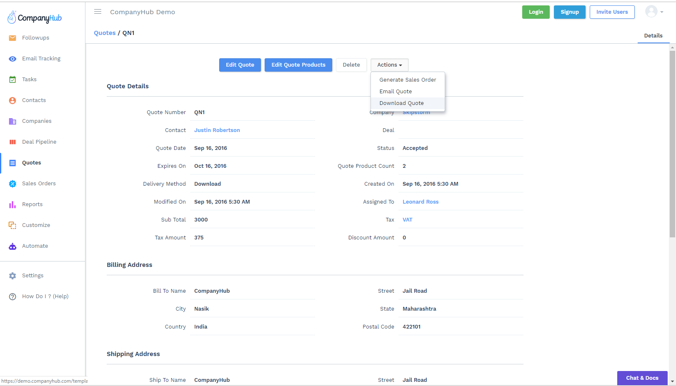676x386 pixels.
Task: Switch to the Details tab
Action: (653, 36)
